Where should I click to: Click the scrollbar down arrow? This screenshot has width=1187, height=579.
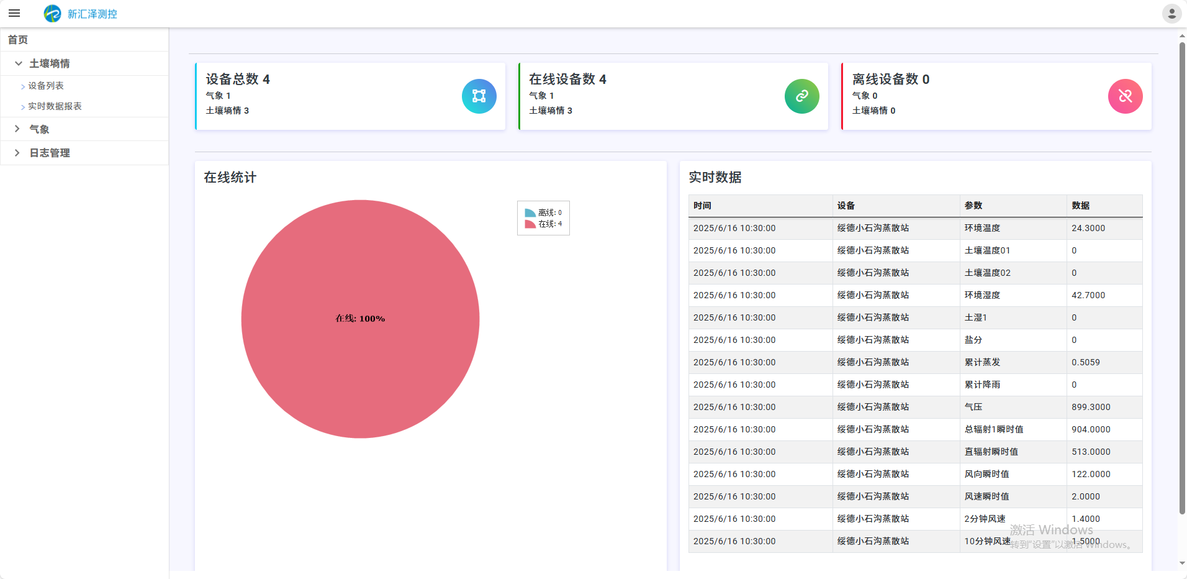point(1182,563)
